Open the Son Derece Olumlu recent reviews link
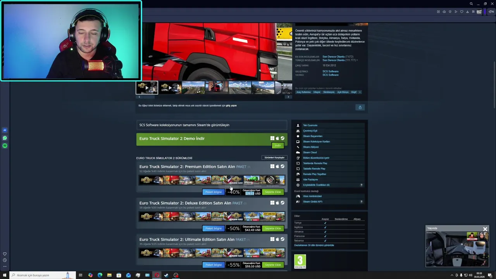 [x=333, y=57]
